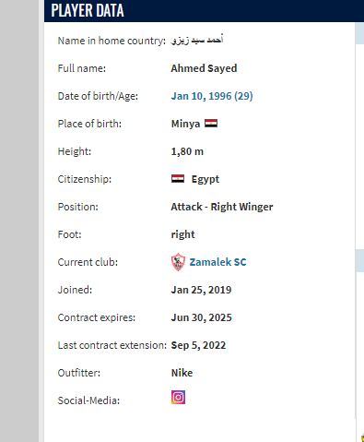The width and height of the screenshot is (364, 442).
Task: Click the Attack - Right Winger position
Action: [x=222, y=207]
